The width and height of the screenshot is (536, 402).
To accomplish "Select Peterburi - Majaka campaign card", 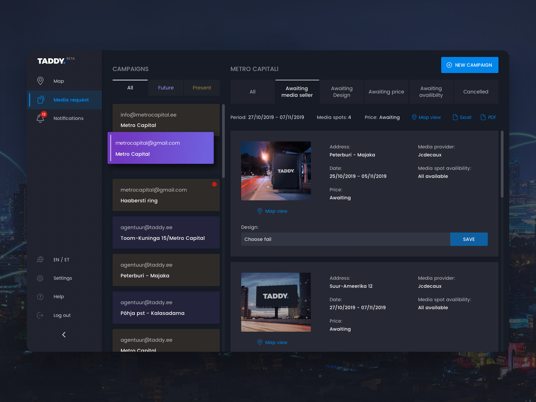I will tap(166, 270).
